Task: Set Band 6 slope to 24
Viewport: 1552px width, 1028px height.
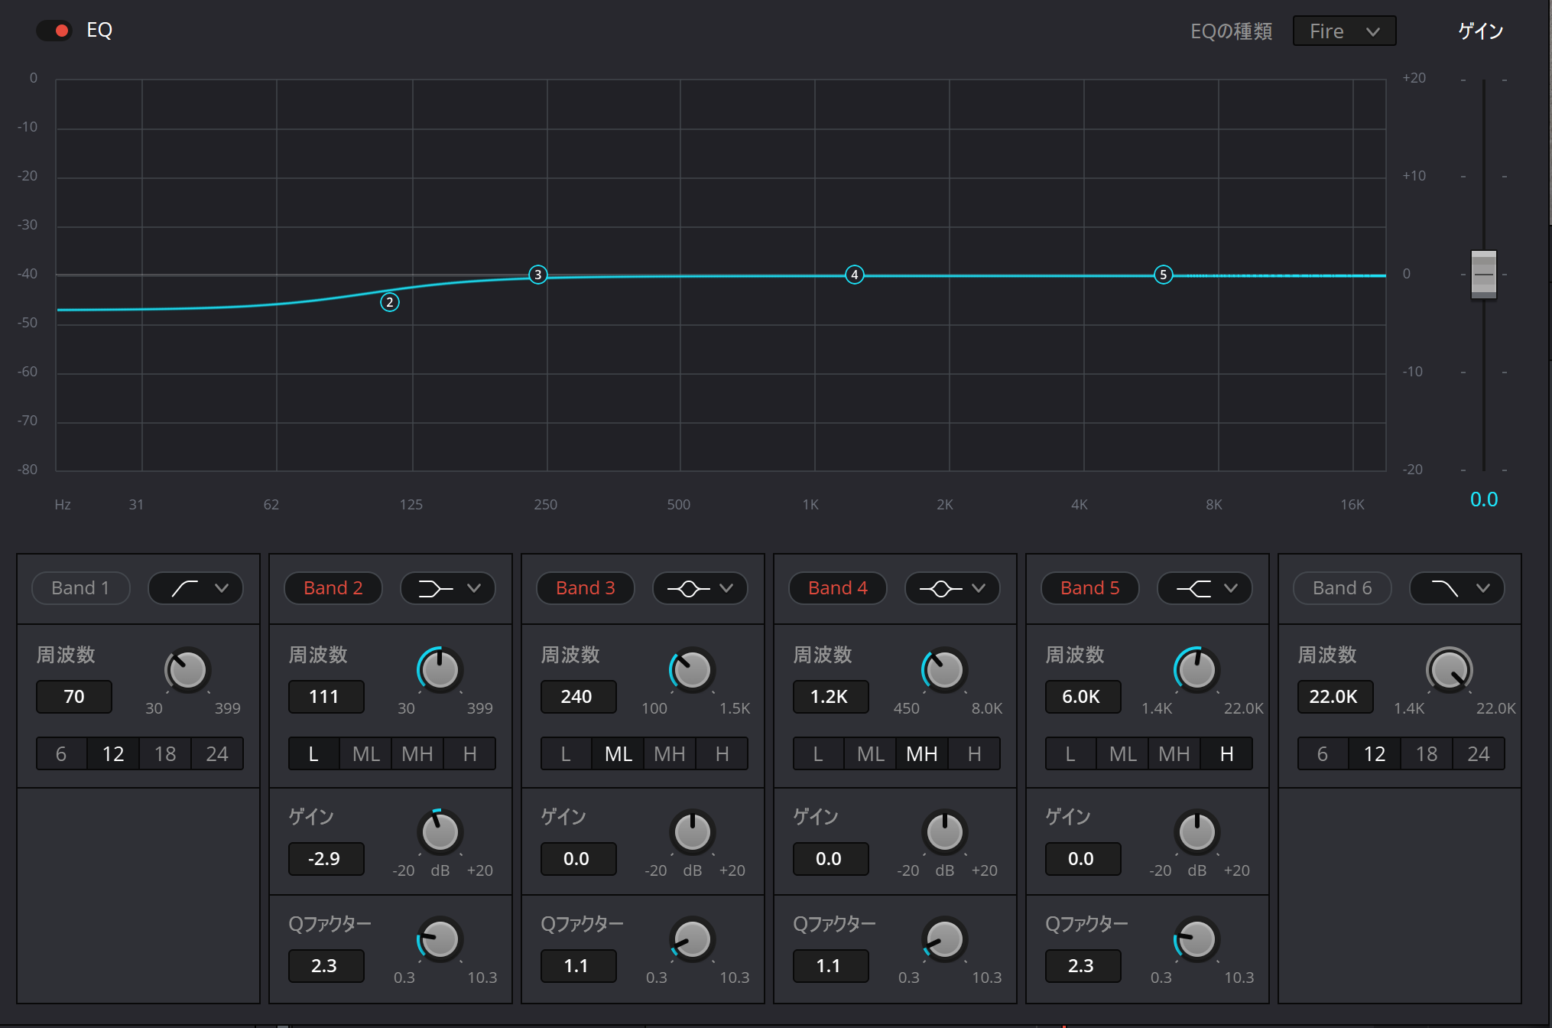Action: coord(1479,754)
